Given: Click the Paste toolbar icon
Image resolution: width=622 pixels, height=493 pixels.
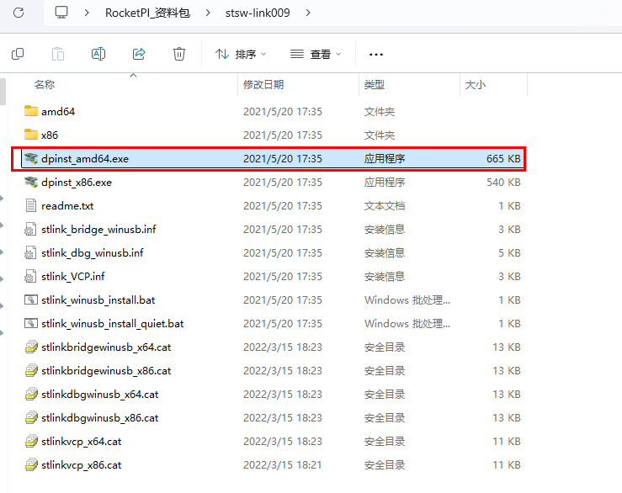Looking at the screenshot, I should pos(58,54).
